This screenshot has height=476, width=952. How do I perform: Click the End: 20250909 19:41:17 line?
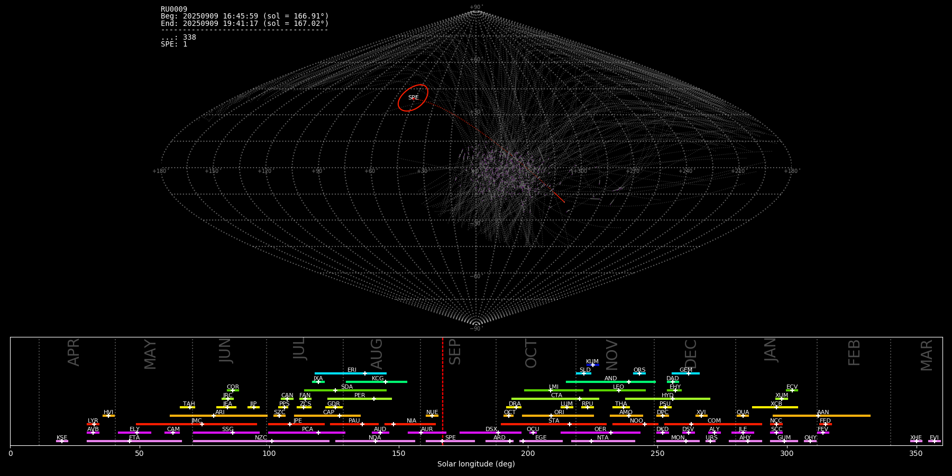245,23
